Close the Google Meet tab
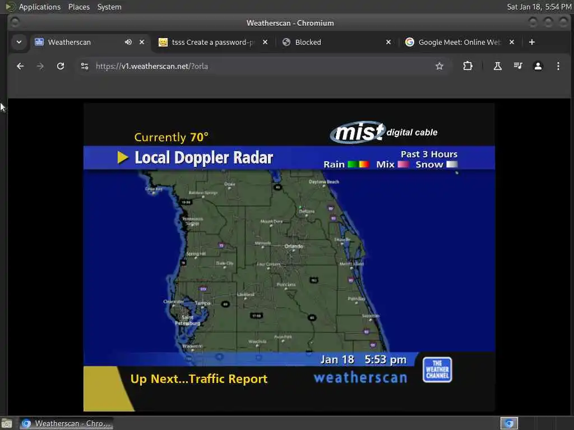 pos(512,42)
